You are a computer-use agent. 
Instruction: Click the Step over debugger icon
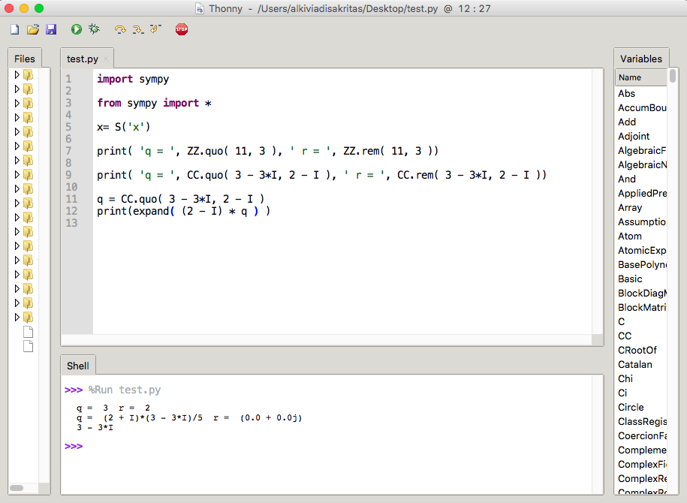(120, 29)
